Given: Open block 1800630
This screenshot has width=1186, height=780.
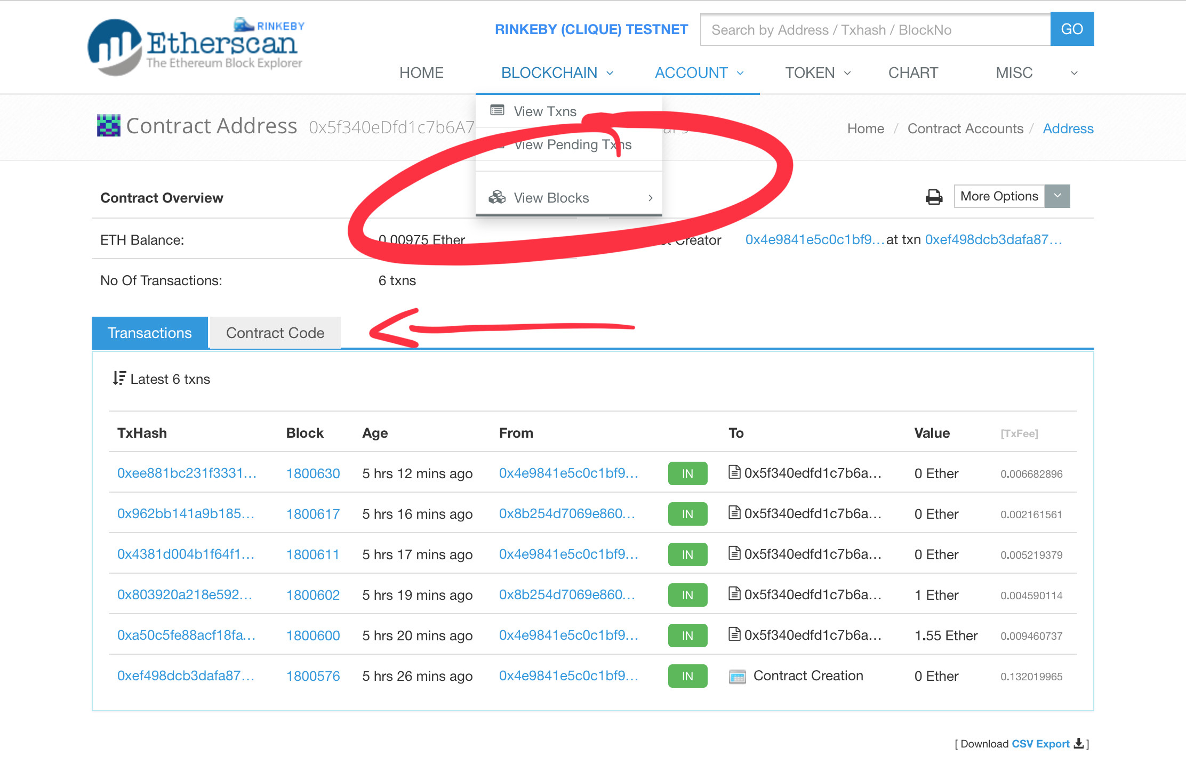Looking at the screenshot, I should point(313,473).
